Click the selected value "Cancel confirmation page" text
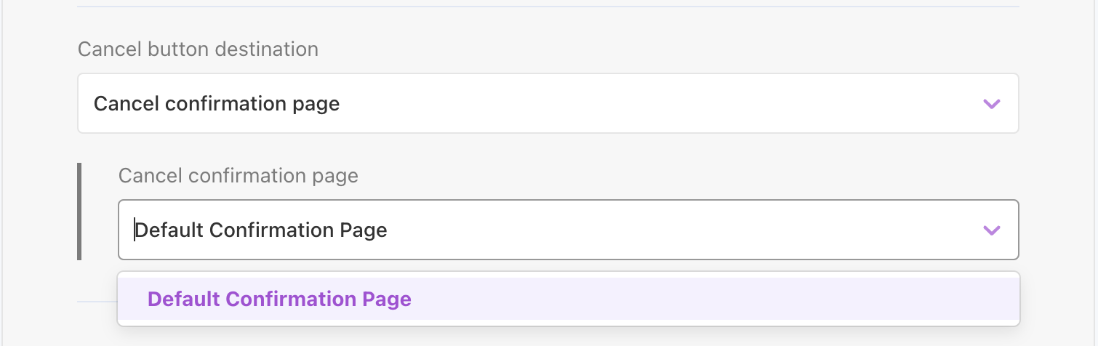The image size is (1098, 346). [216, 104]
